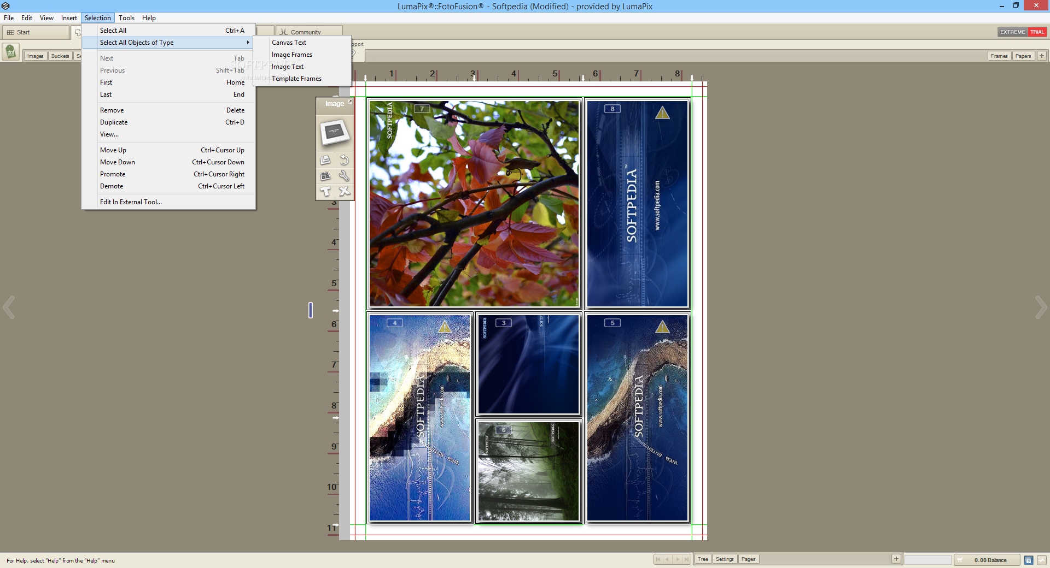Click the large image frame icon in Image panel

[335, 133]
